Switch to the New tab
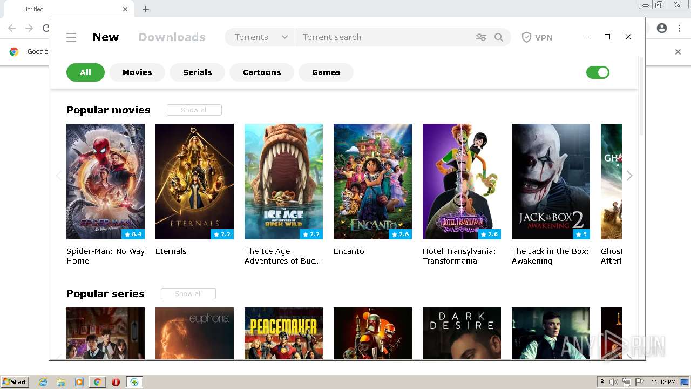The width and height of the screenshot is (691, 389). [105, 37]
